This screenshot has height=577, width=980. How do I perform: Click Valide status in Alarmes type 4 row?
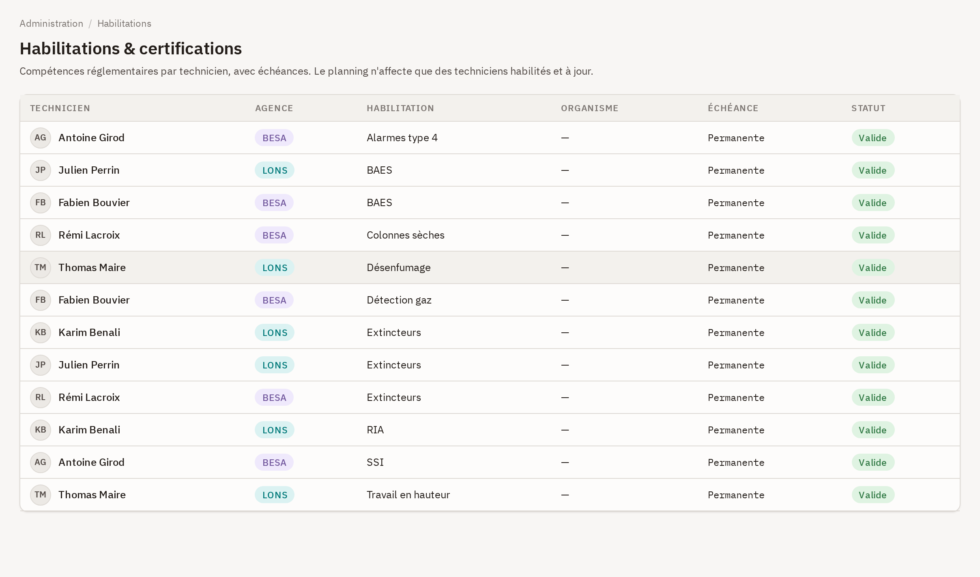click(x=873, y=138)
